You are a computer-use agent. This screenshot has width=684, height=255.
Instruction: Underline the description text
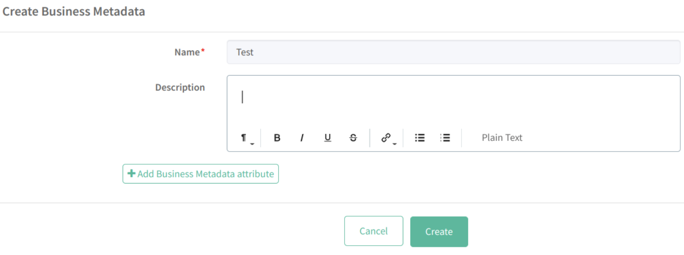(x=327, y=138)
